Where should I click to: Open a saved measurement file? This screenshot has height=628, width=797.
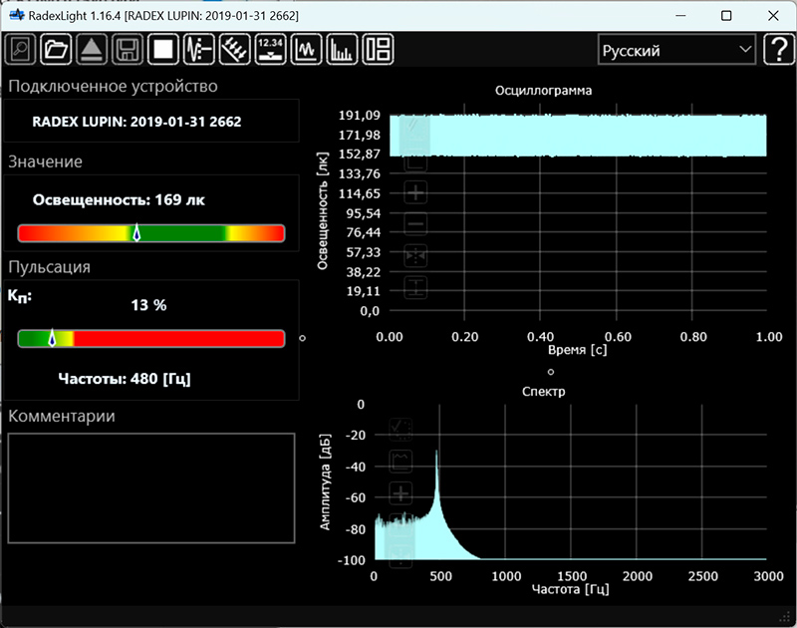pyautogui.click(x=56, y=49)
